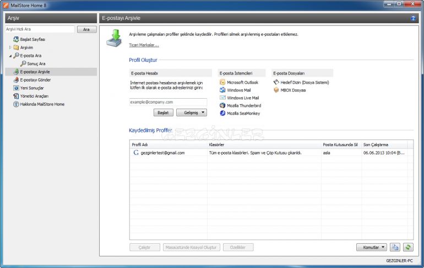
Task: Collapse the E-posta Ara node
Action: tap(10, 56)
